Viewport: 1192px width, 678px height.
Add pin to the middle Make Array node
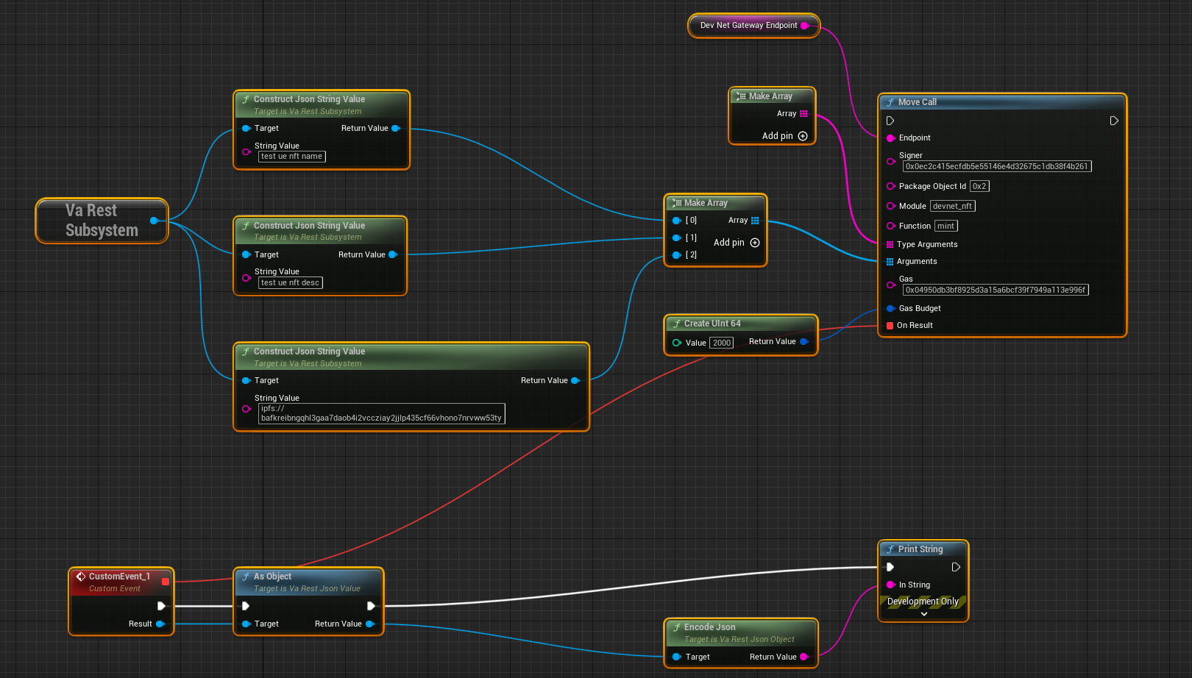[x=754, y=243]
